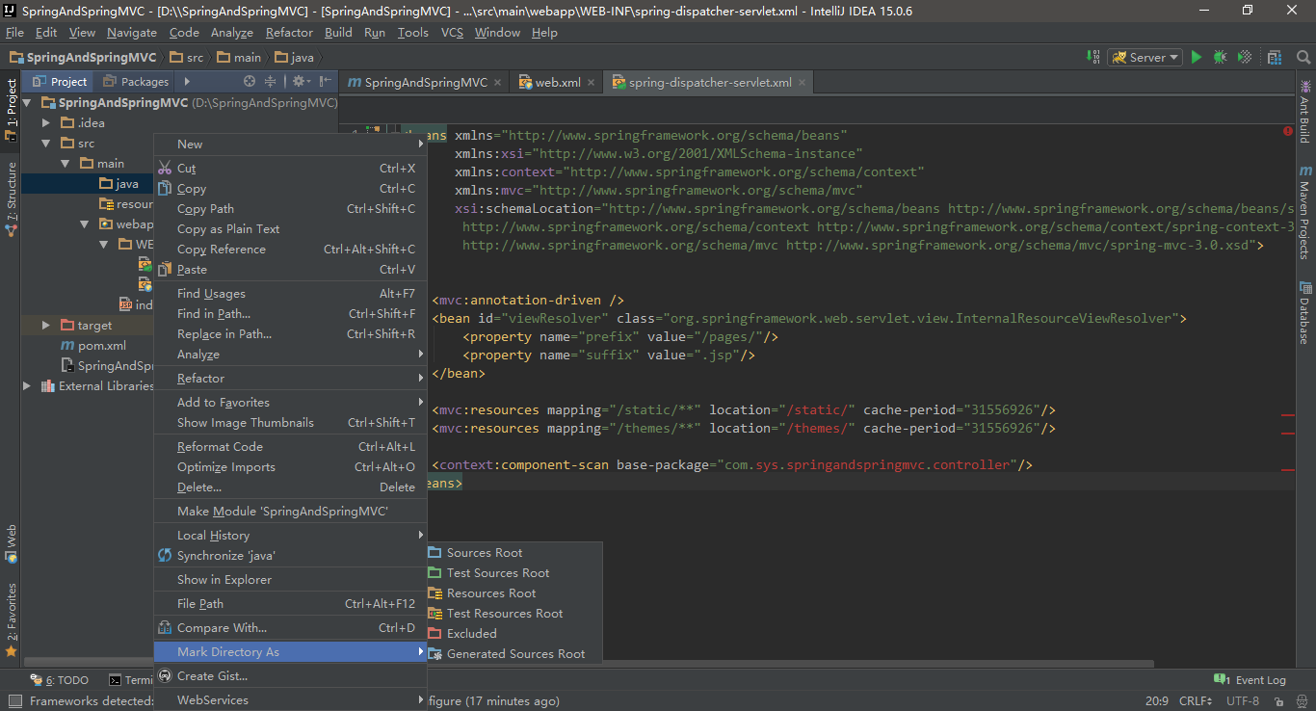Image resolution: width=1316 pixels, height=711 pixels.
Task: Expand the External Libraries node arrow
Action: pos(27,385)
